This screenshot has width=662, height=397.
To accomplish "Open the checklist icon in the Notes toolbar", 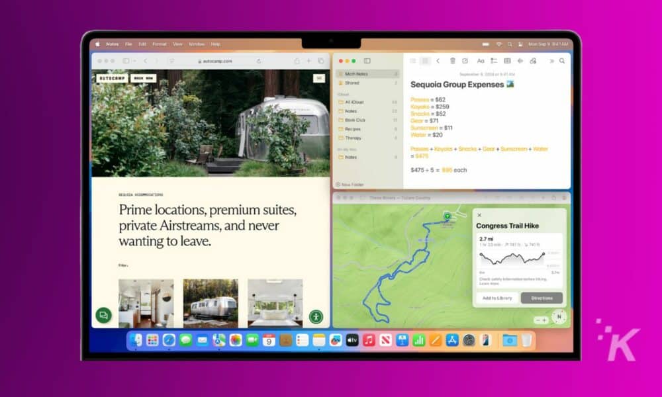I will pos(495,60).
